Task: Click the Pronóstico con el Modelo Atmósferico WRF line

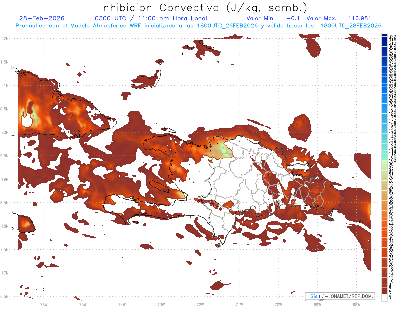Action: [x=198, y=26]
